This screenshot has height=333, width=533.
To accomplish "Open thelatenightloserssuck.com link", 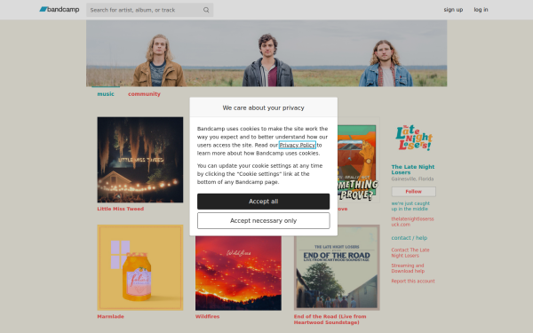I will (412, 221).
